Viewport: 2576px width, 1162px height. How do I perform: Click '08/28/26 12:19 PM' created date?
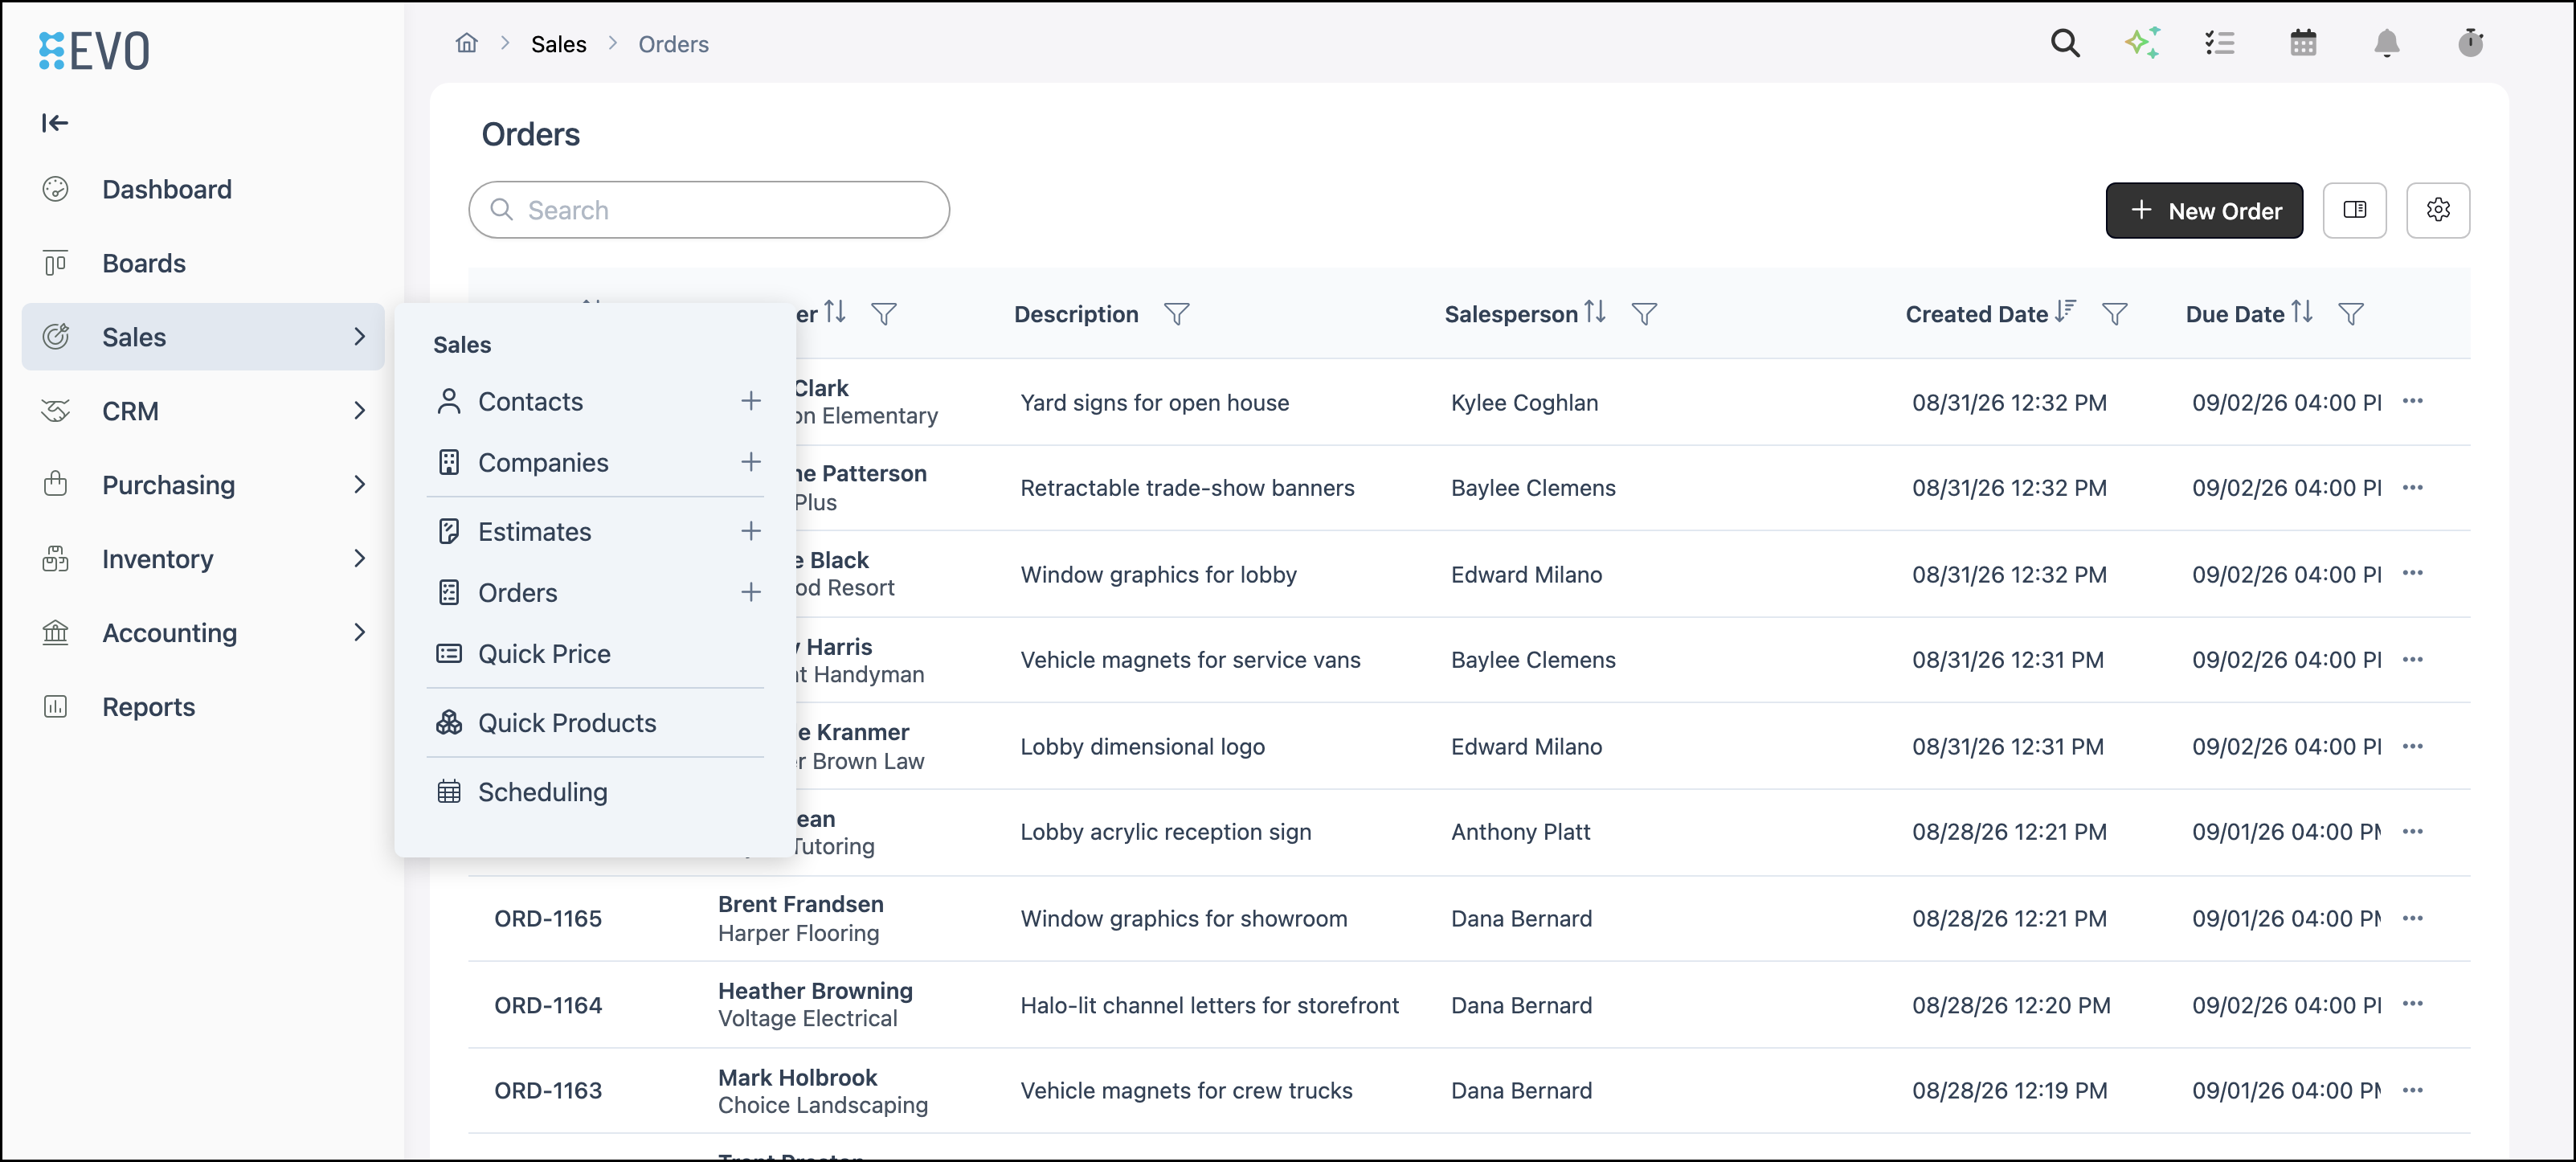click(x=2009, y=1090)
